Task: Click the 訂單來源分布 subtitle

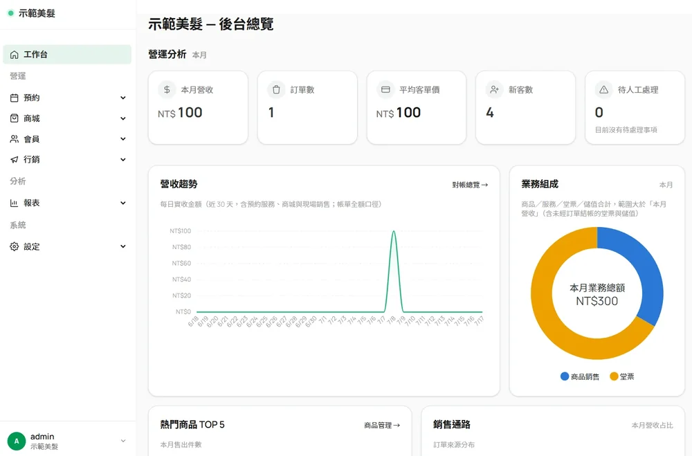Action: click(454, 444)
